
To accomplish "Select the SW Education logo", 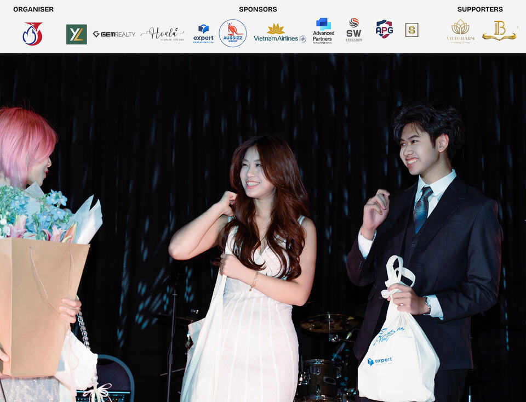I will tap(354, 30).
